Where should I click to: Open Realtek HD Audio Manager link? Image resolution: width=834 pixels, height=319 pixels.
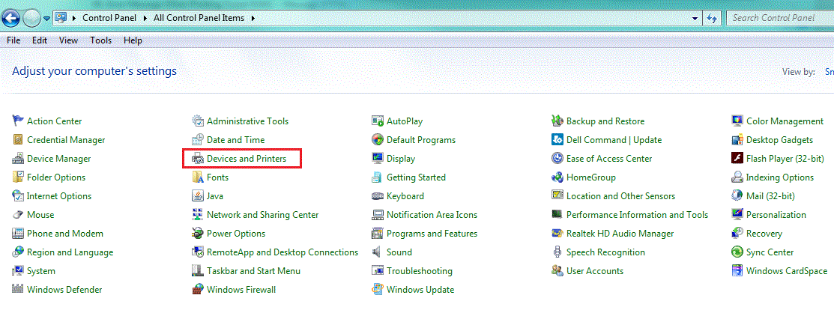tap(620, 234)
